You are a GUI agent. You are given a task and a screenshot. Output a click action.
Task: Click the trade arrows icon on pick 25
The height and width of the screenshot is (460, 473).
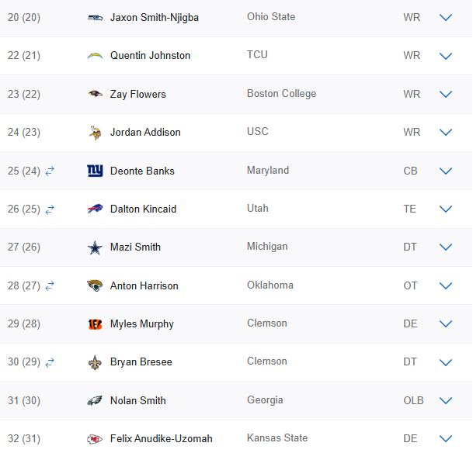(50, 171)
